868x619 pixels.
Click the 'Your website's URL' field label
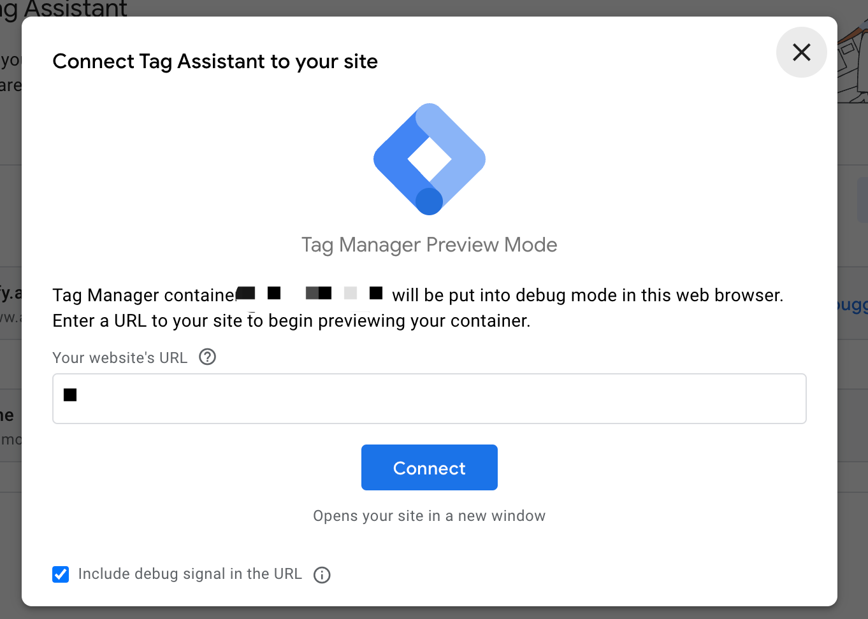tap(120, 358)
